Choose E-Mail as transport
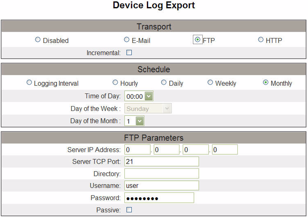Screen dimensions: 308x217 127,40
